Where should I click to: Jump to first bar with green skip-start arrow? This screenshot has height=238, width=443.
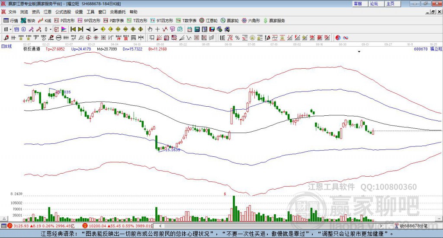coord(73,29)
